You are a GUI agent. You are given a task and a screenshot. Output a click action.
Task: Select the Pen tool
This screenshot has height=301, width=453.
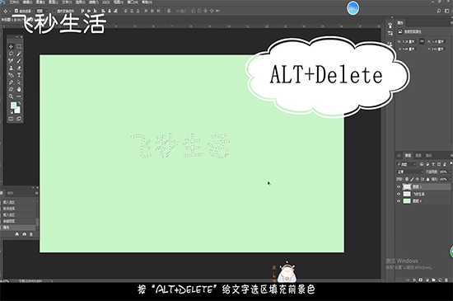click(11, 82)
